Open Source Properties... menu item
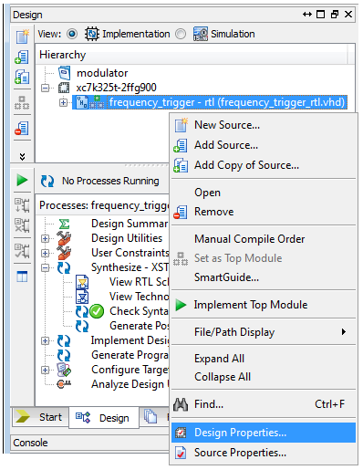 [x=264, y=453]
